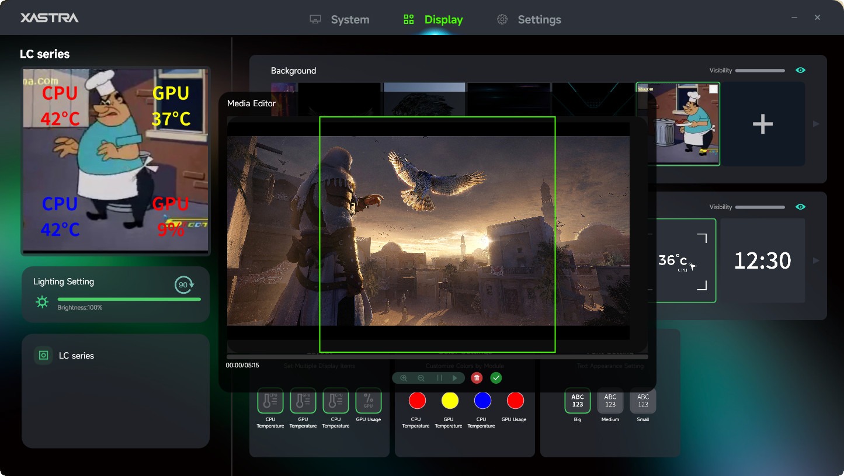
Task: Select the leftmost CPU Temperature layout icon
Action: click(x=270, y=401)
